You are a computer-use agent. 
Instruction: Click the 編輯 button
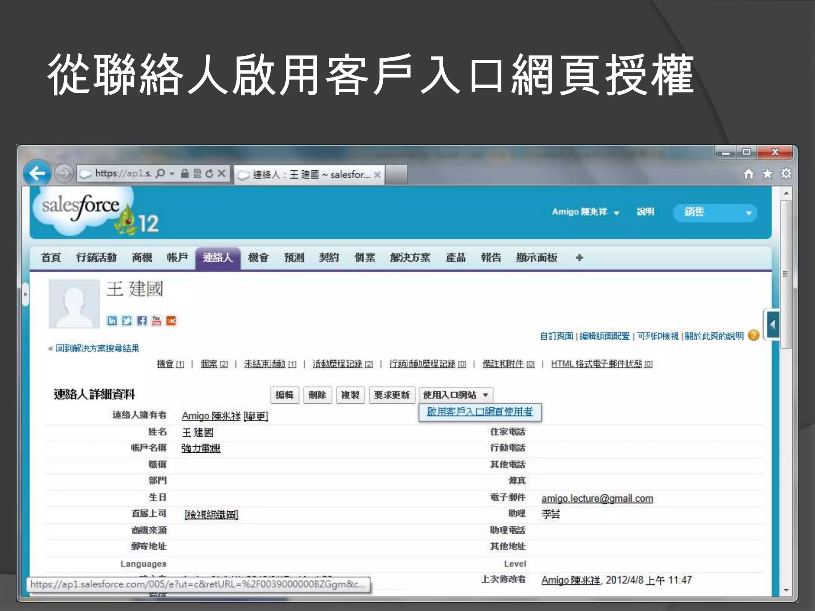[x=285, y=395]
